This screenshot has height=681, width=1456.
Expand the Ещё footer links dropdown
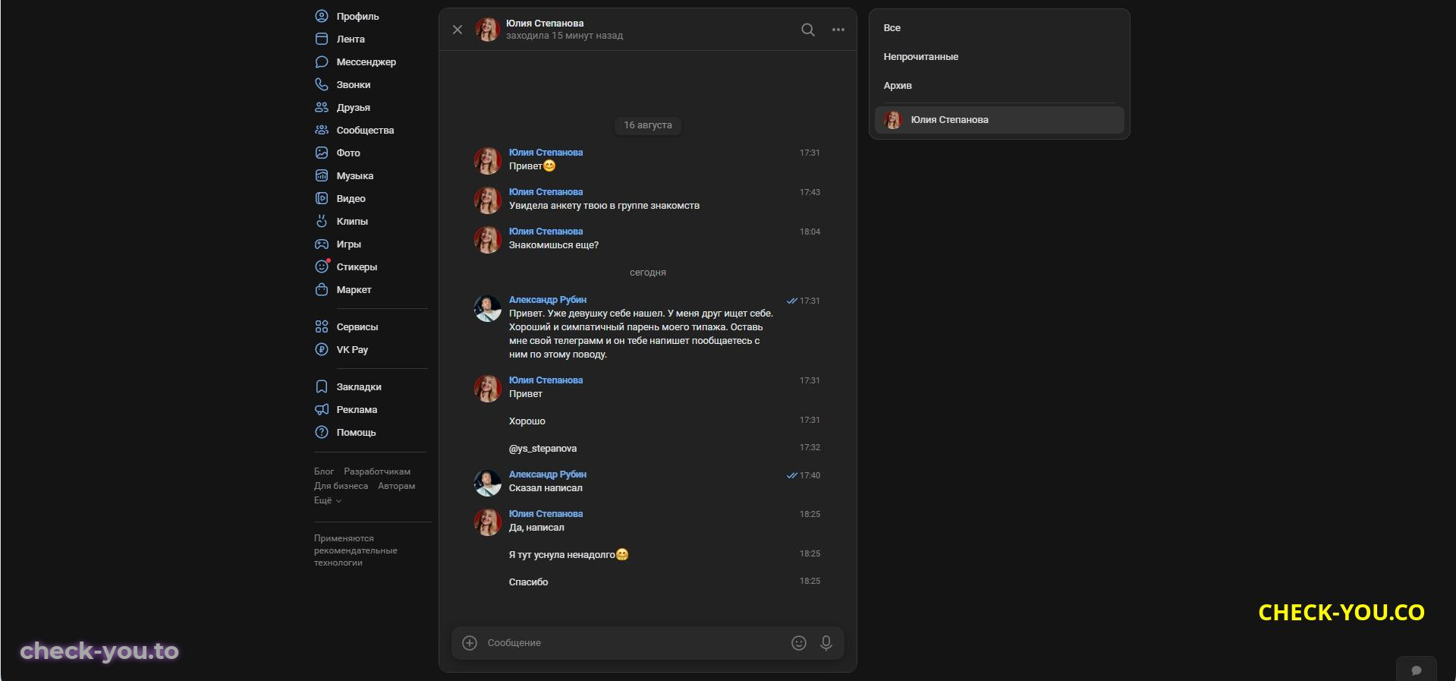pyautogui.click(x=328, y=500)
